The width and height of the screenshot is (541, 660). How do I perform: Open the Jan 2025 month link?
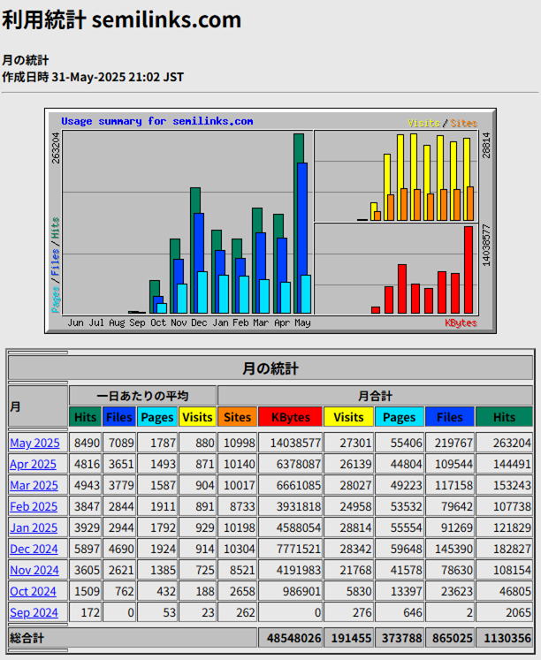click(33, 527)
